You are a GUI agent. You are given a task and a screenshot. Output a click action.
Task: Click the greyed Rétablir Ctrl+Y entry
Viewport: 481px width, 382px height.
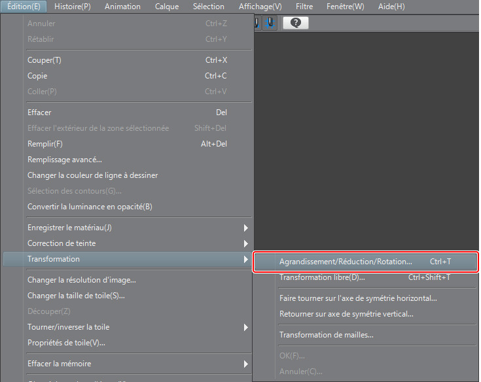click(x=128, y=39)
